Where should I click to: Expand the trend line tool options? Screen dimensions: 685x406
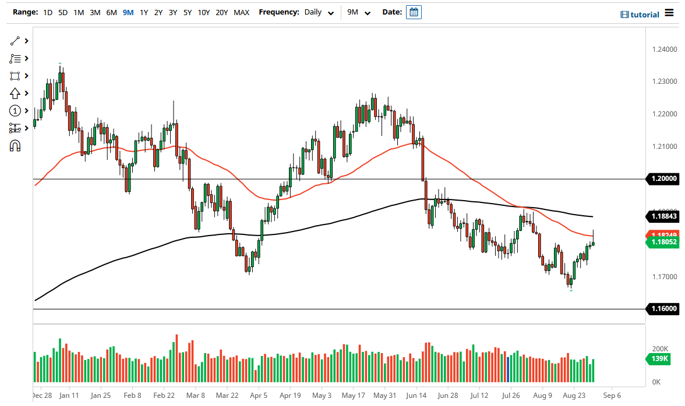[x=26, y=41]
